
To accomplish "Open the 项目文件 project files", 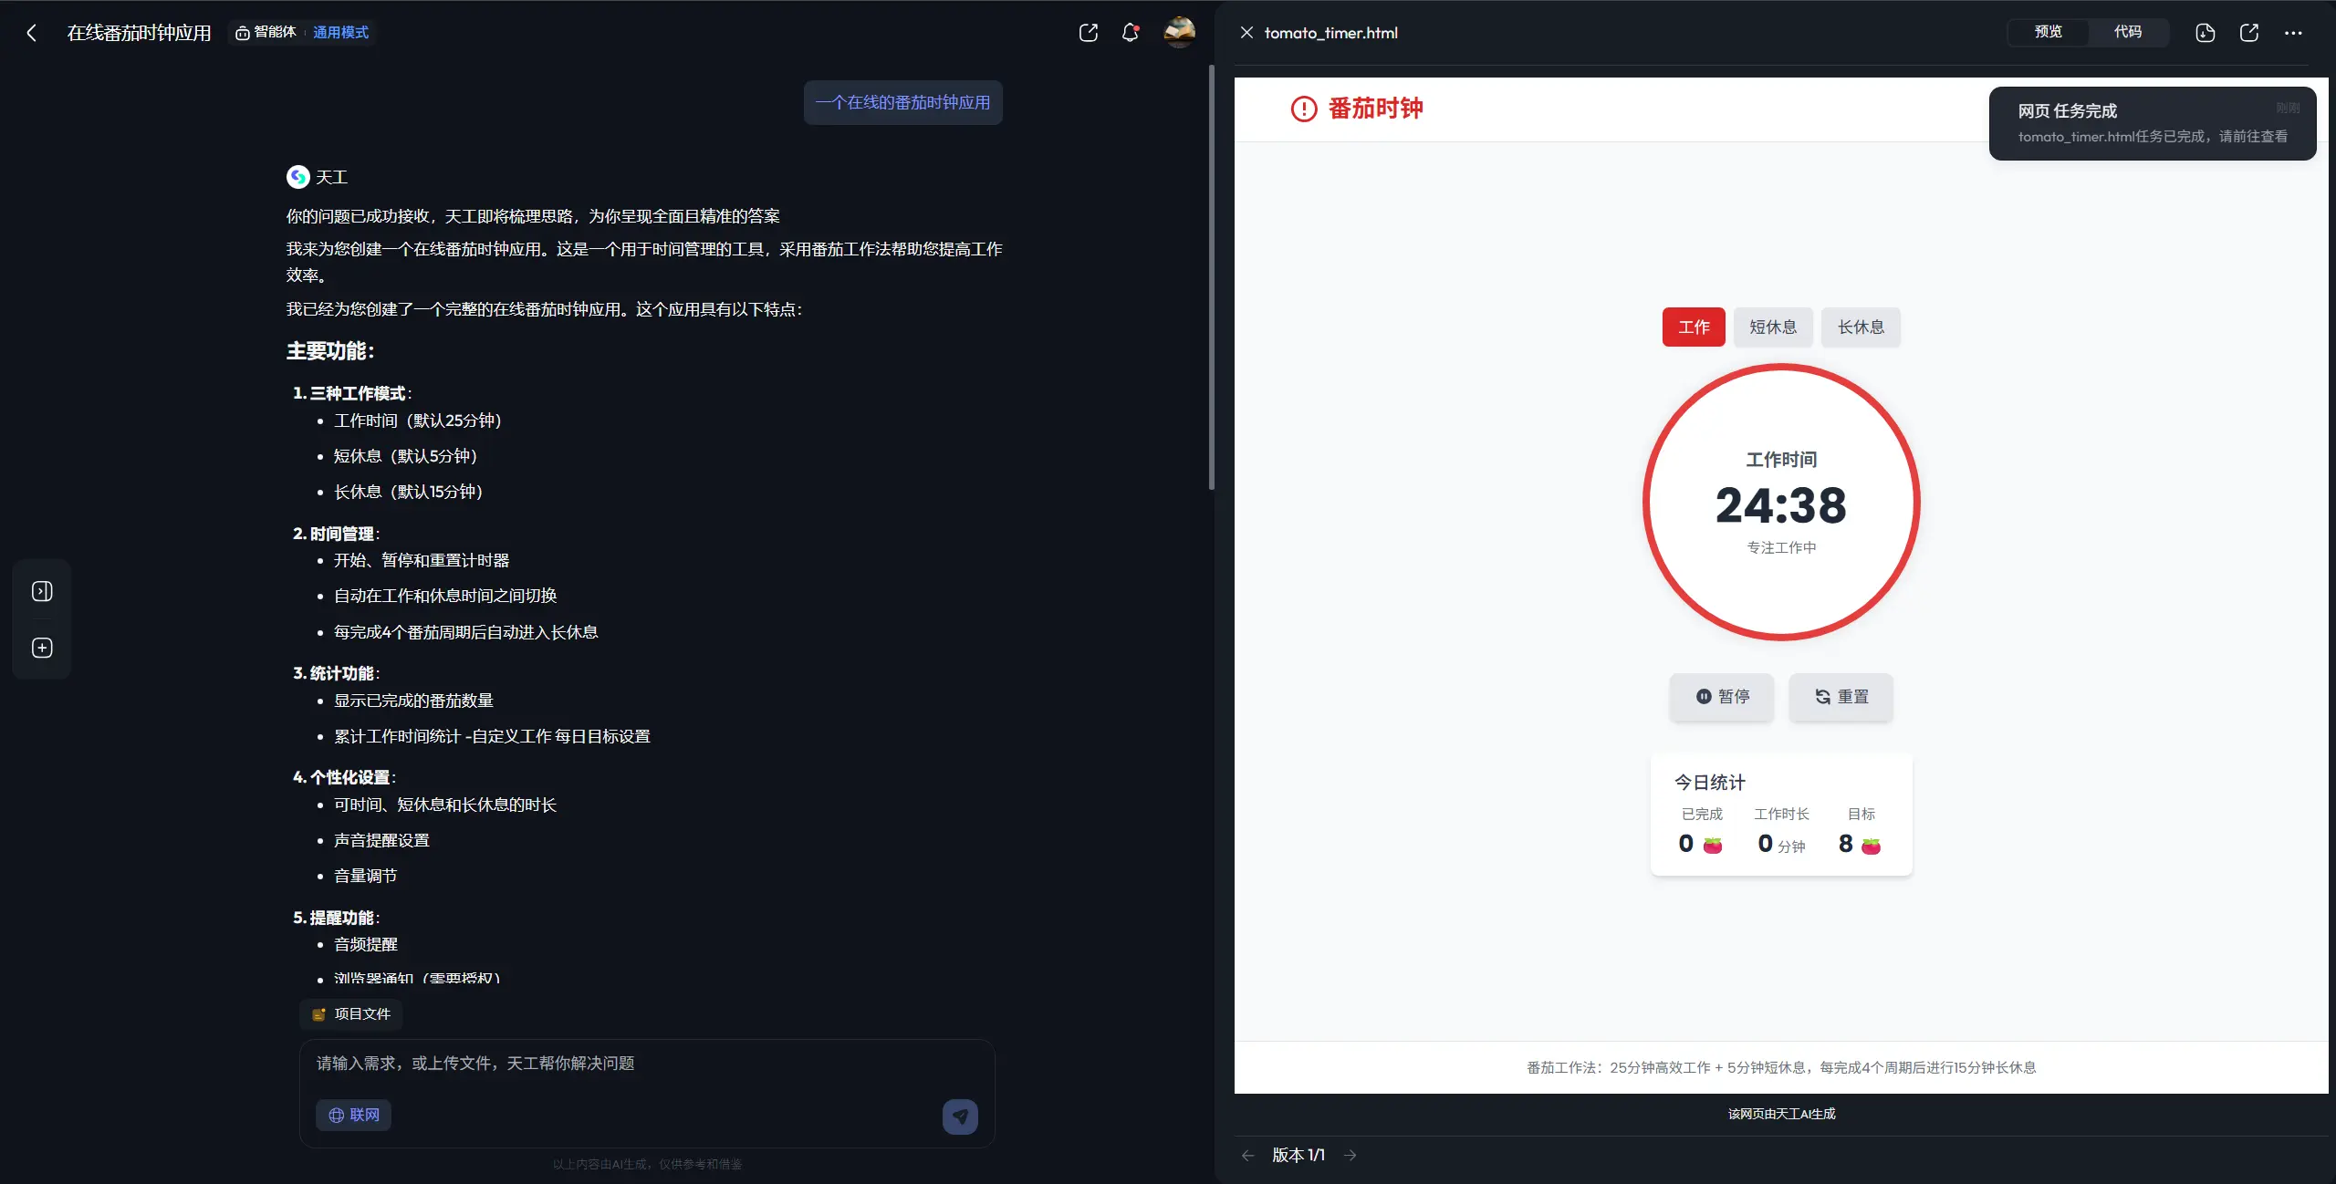I will point(351,1013).
